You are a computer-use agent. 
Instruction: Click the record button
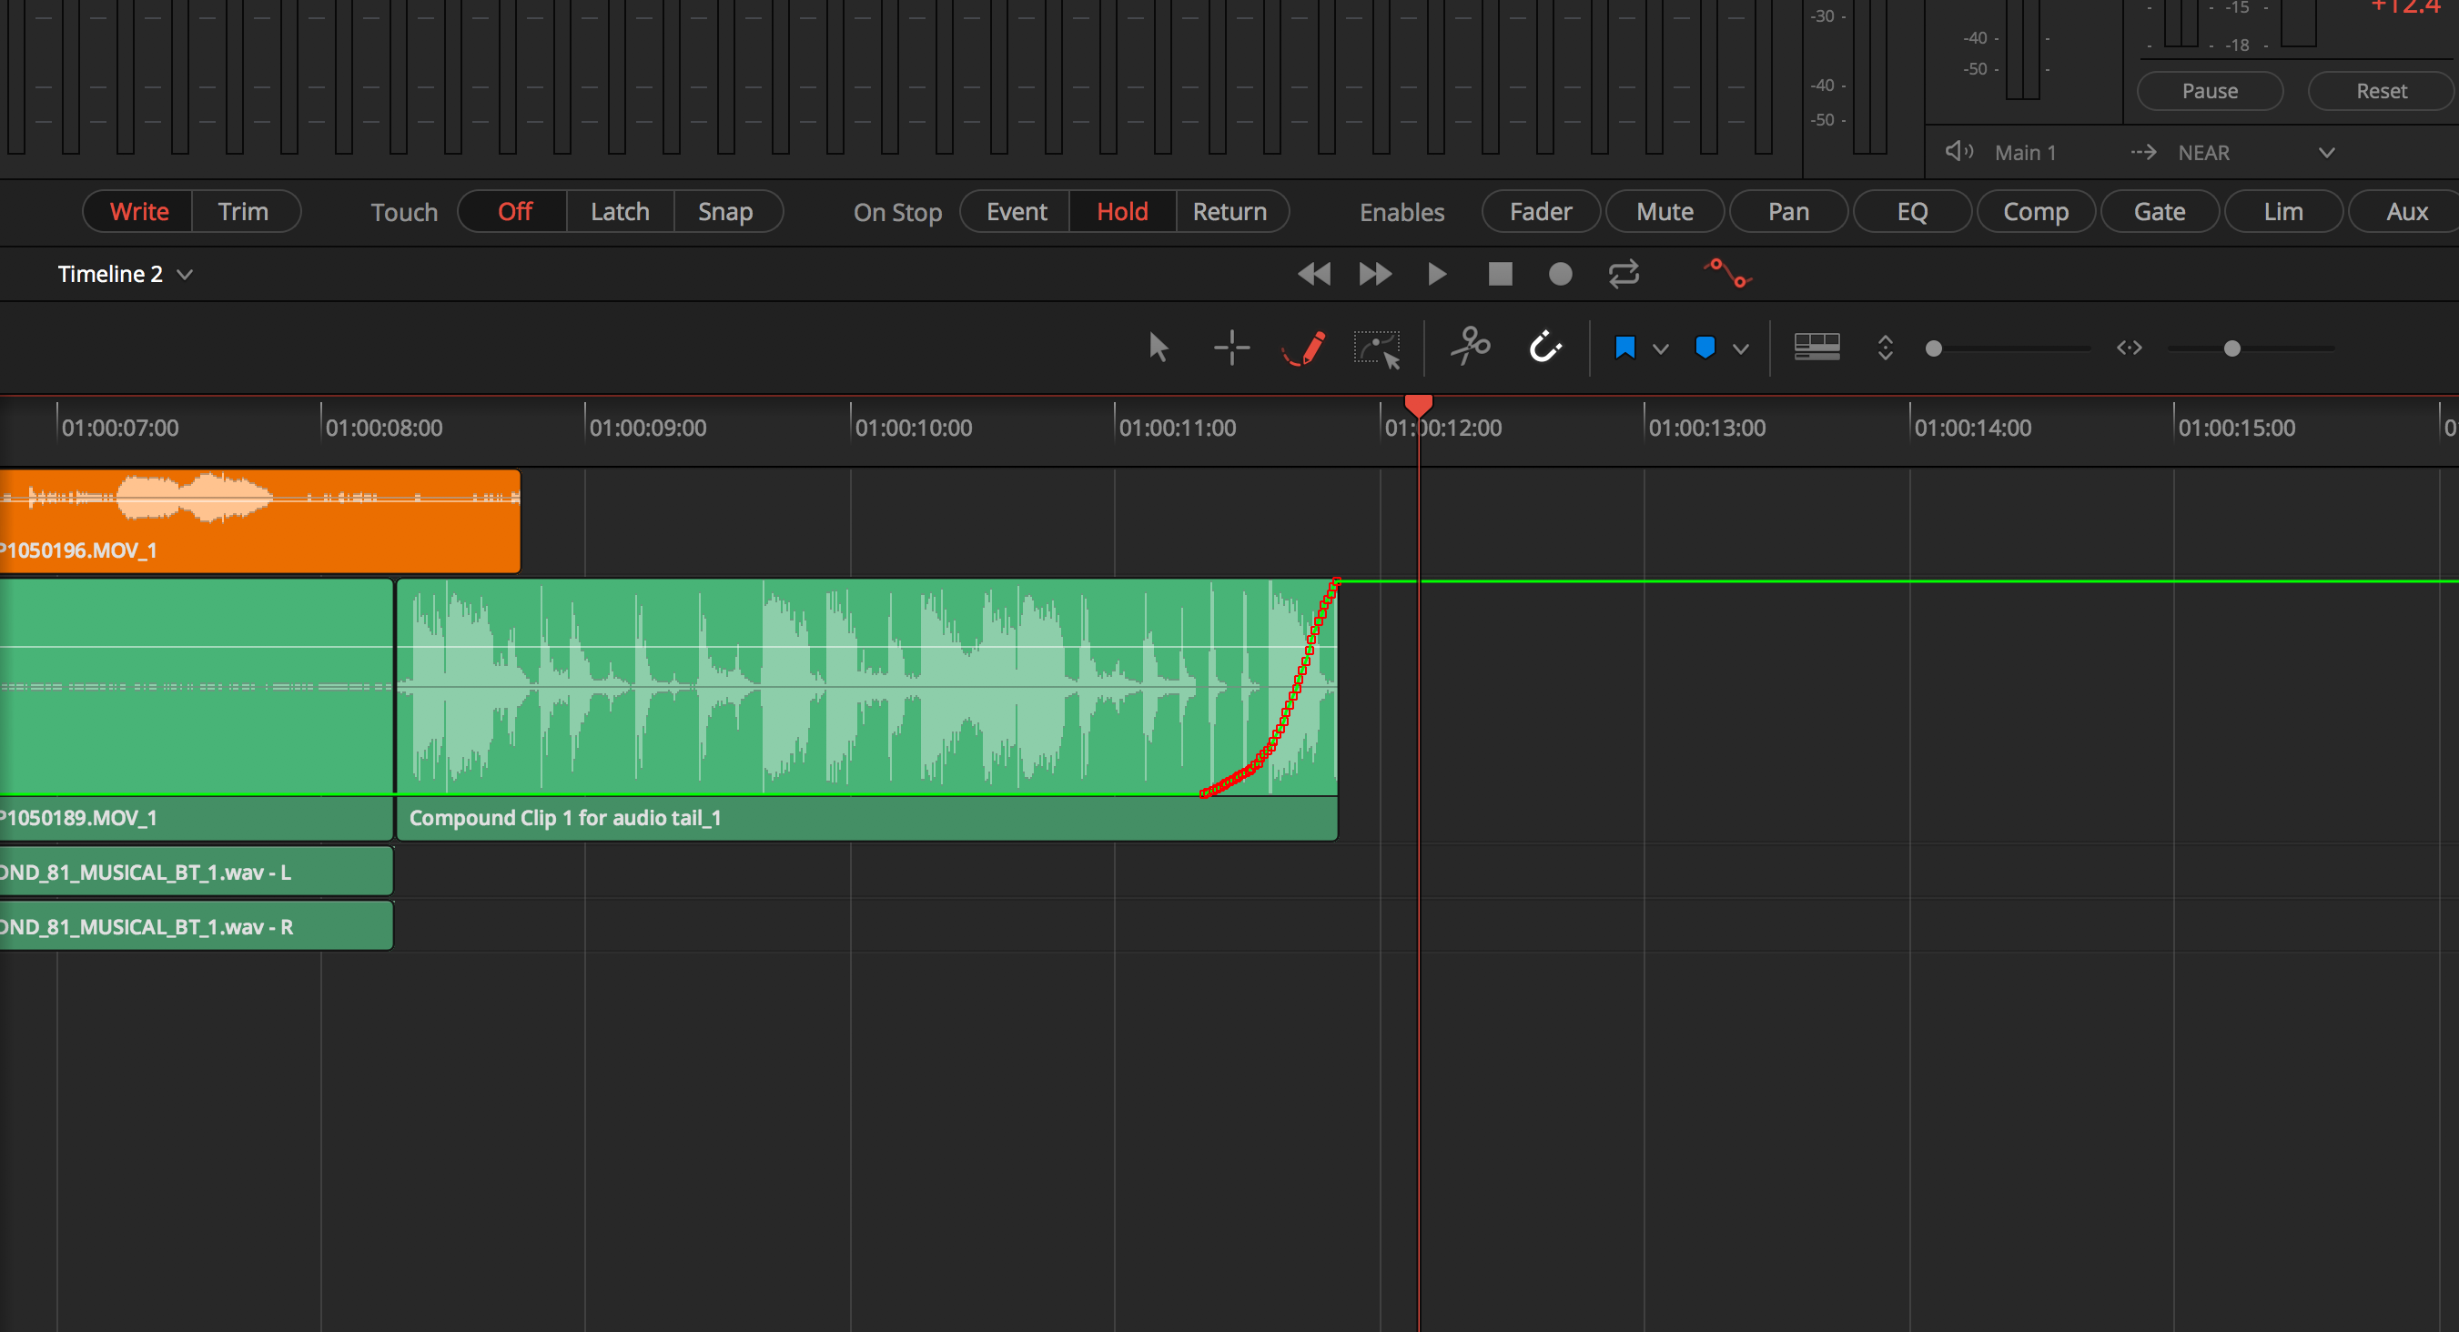click(x=1560, y=275)
